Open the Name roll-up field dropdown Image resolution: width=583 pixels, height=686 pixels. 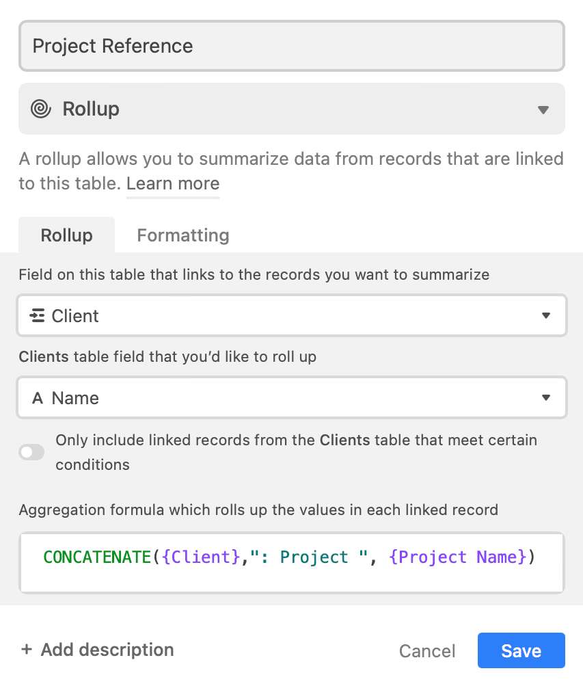tap(292, 397)
